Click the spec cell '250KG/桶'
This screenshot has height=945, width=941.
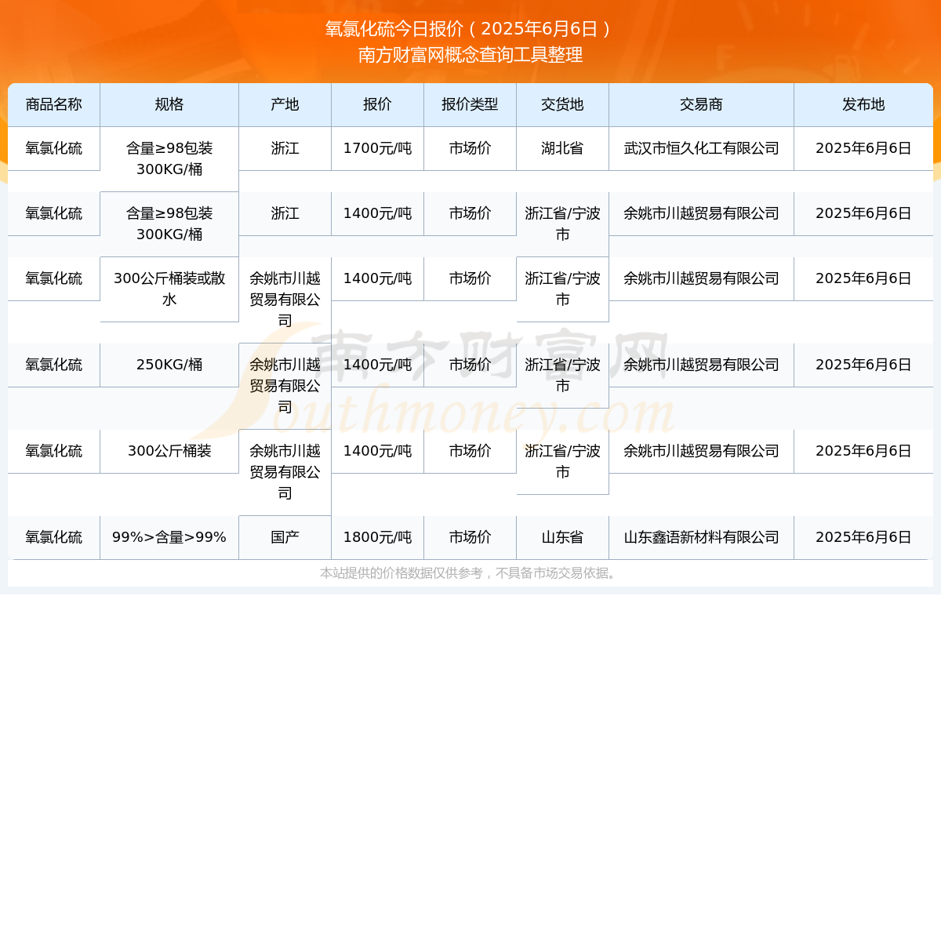click(x=169, y=365)
